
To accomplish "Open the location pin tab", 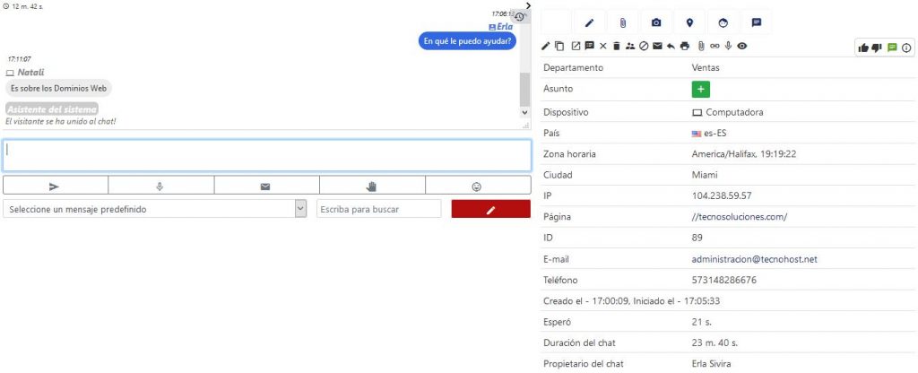I will (689, 22).
